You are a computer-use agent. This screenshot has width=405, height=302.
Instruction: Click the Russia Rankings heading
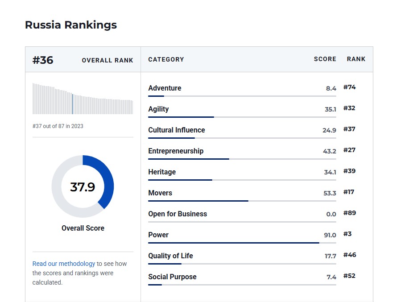[71, 25]
